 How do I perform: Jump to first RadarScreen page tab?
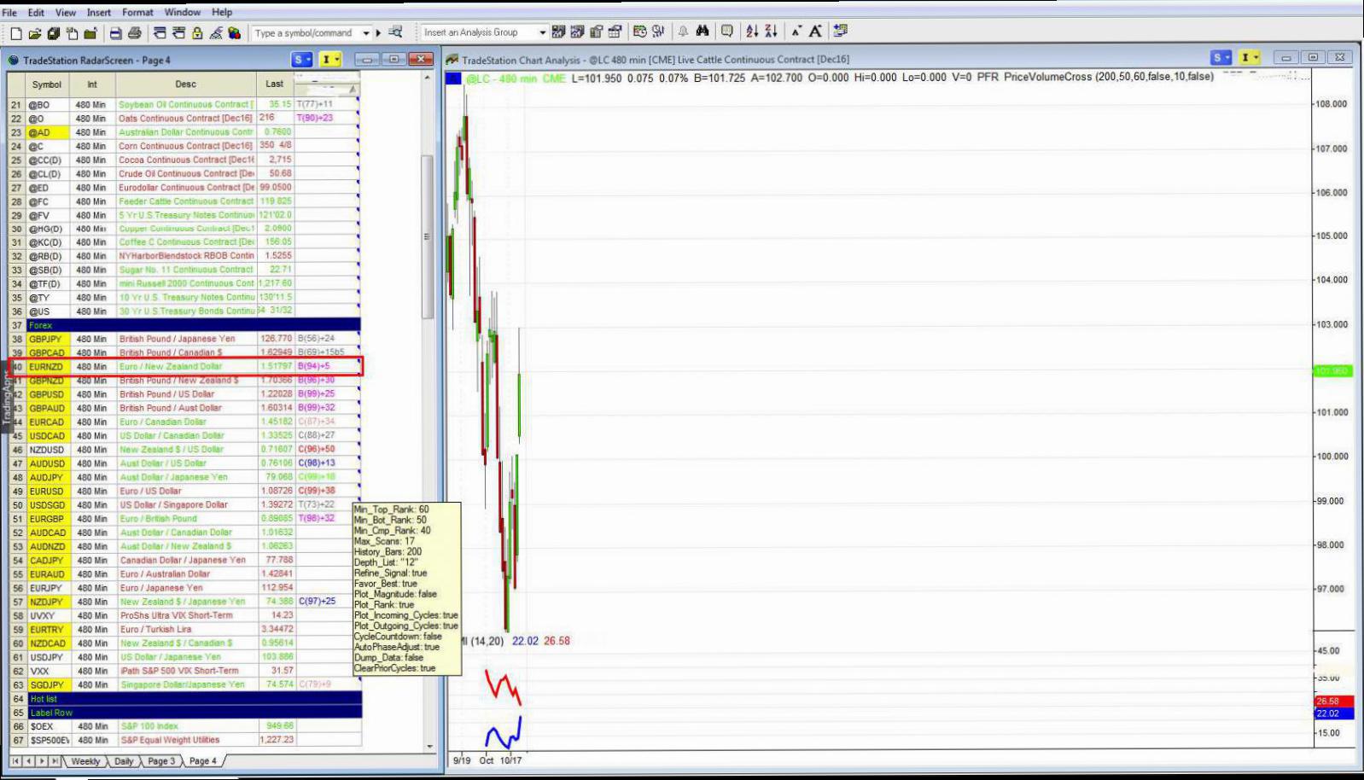tap(16, 761)
